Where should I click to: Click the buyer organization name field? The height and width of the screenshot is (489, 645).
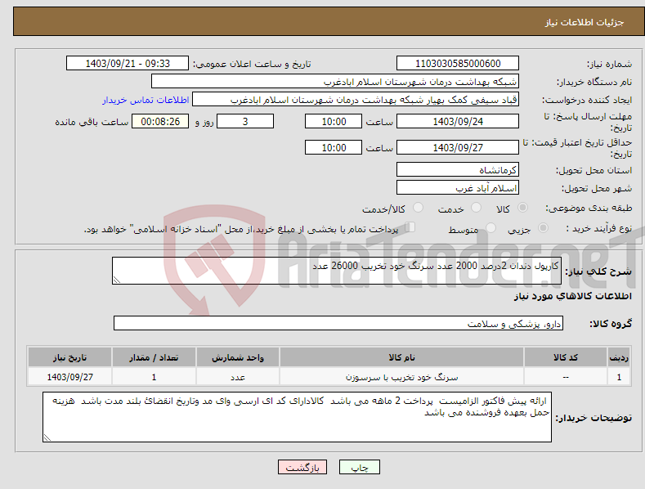[x=335, y=82]
